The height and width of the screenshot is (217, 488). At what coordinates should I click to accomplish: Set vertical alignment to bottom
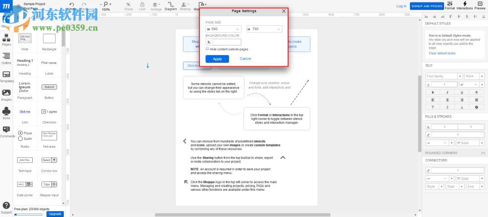(x=462, y=107)
